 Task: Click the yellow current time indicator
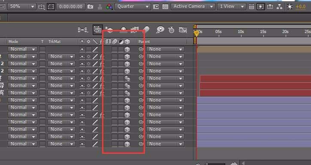point(196,33)
